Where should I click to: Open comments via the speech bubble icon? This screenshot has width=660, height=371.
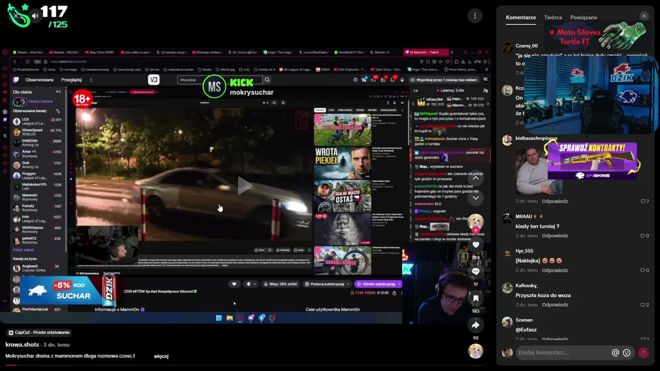tap(475, 272)
